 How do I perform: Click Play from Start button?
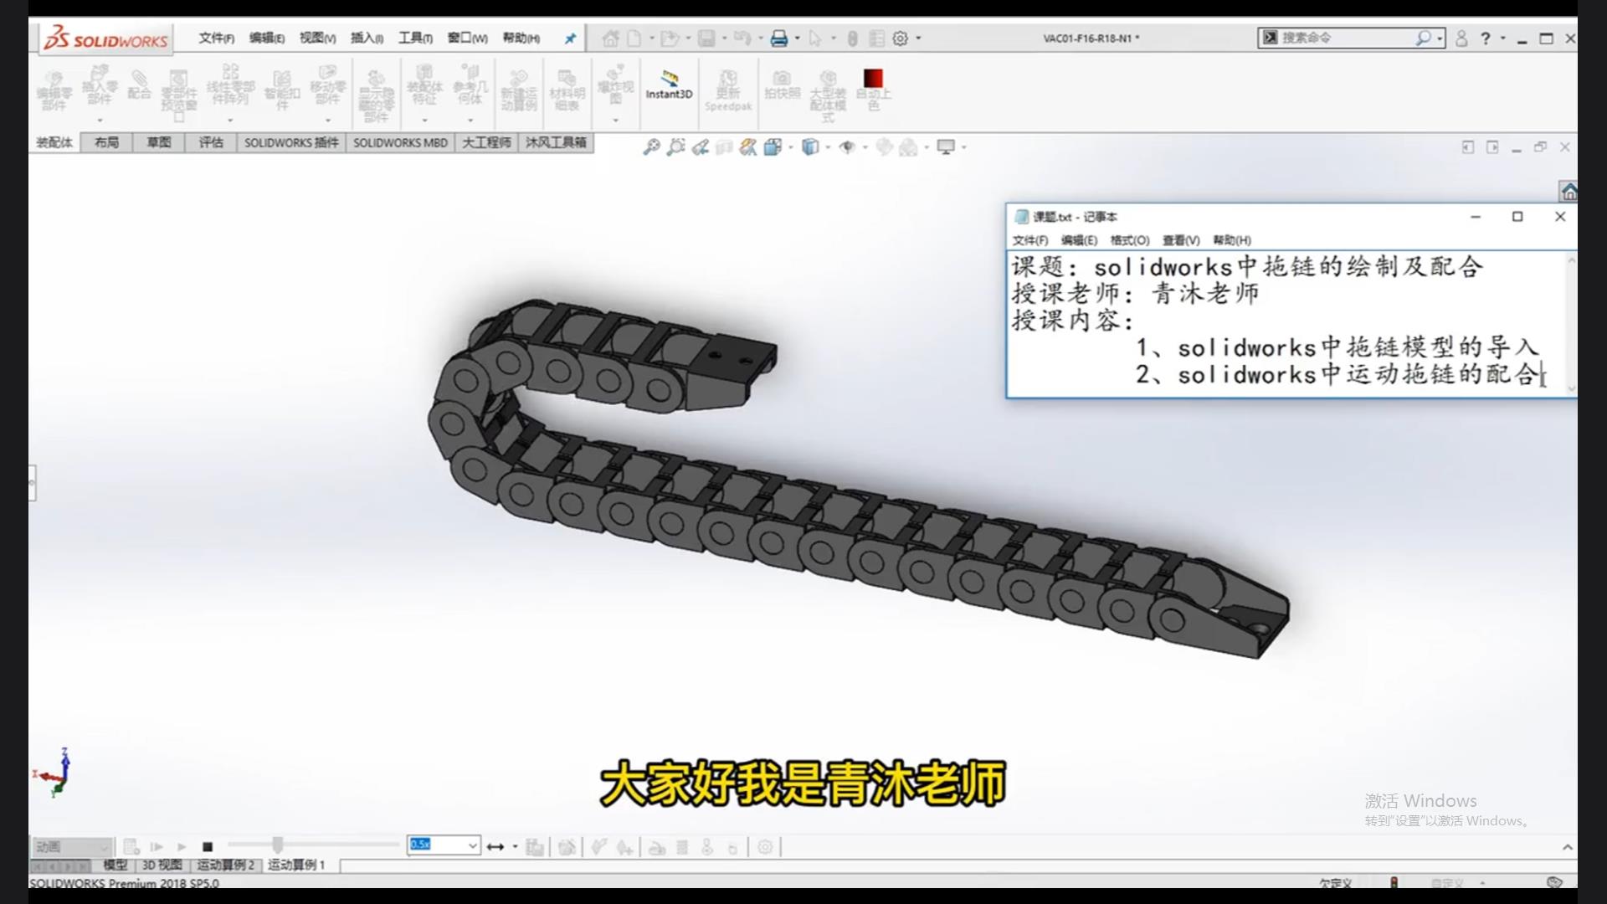pyautogui.click(x=157, y=847)
